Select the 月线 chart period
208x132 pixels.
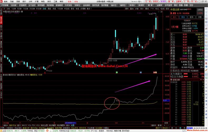[54, 9]
